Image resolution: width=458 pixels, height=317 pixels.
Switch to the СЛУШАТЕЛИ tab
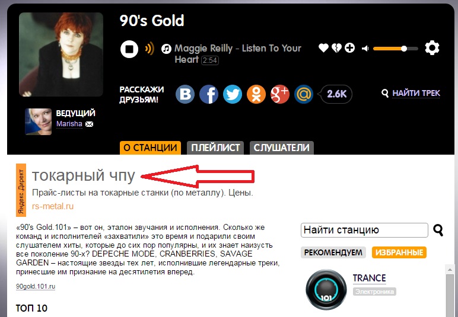point(282,148)
